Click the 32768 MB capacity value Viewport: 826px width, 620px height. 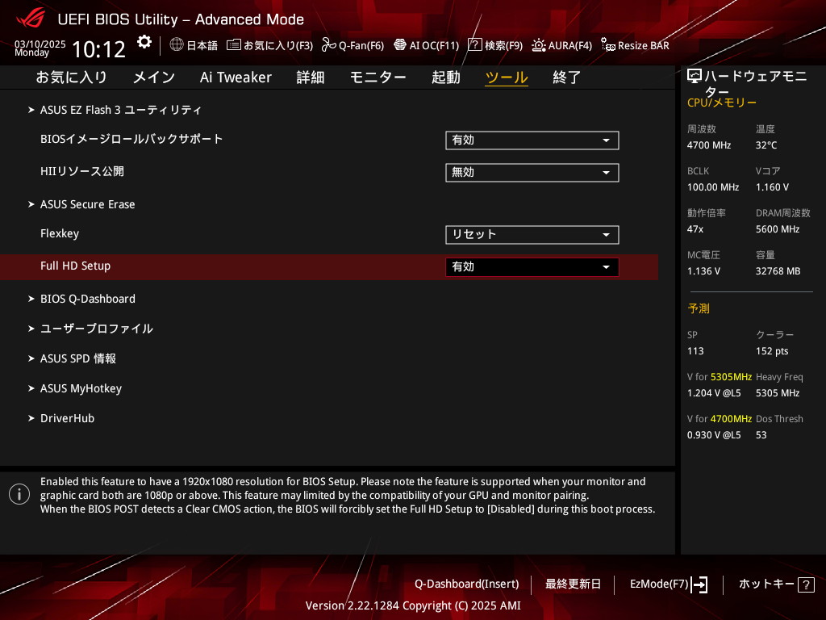point(778,271)
